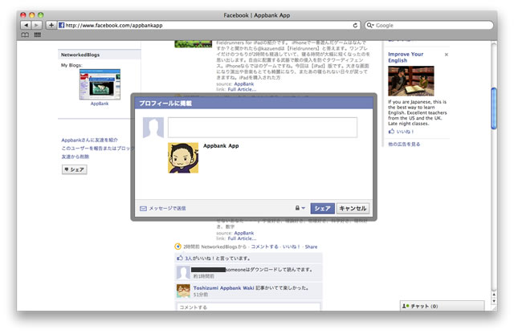The width and height of the screenshot is (514, 334).
Task: Click the Google search magnifier icon
Action: click(369, 25)
